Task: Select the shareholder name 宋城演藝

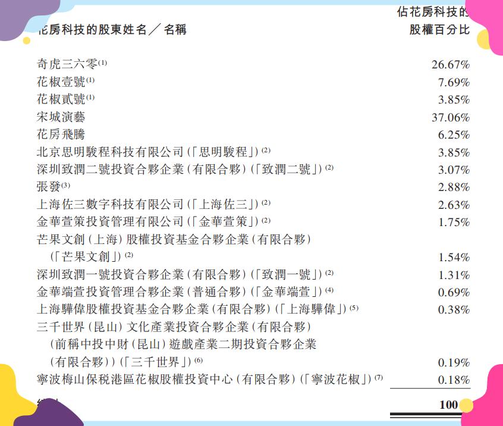Action: [61, 117]
